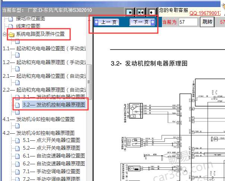Open 4.1 发动机冷却控制电器位置图
The image size is (225, 181).
(38, 119)
